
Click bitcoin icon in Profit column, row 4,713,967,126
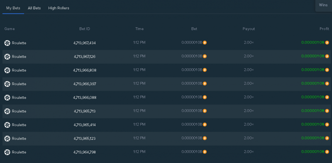[327, 56]
